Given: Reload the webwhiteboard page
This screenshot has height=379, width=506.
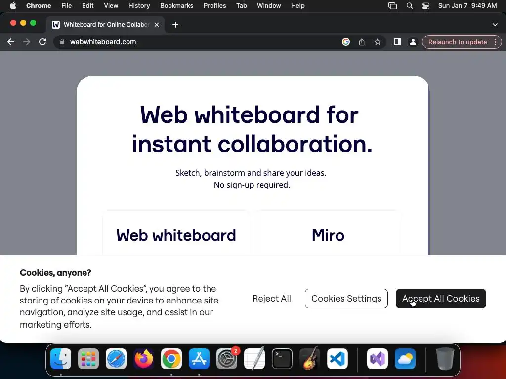Looking at the screenshot, I should coord(42,42).
